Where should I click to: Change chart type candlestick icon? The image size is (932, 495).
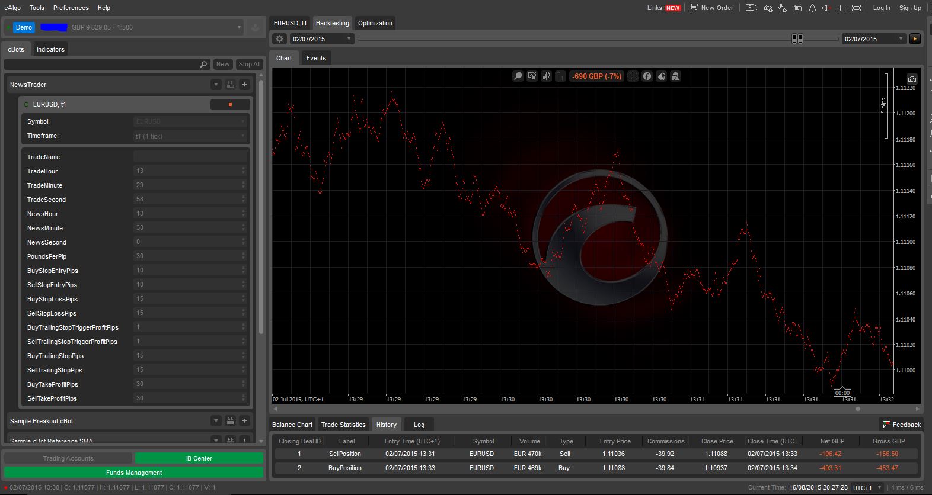point(546,76)
